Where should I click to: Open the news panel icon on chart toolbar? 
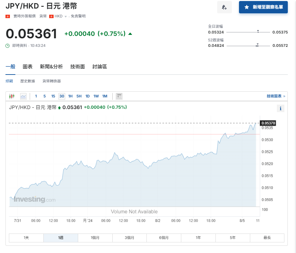click(119, 96)
